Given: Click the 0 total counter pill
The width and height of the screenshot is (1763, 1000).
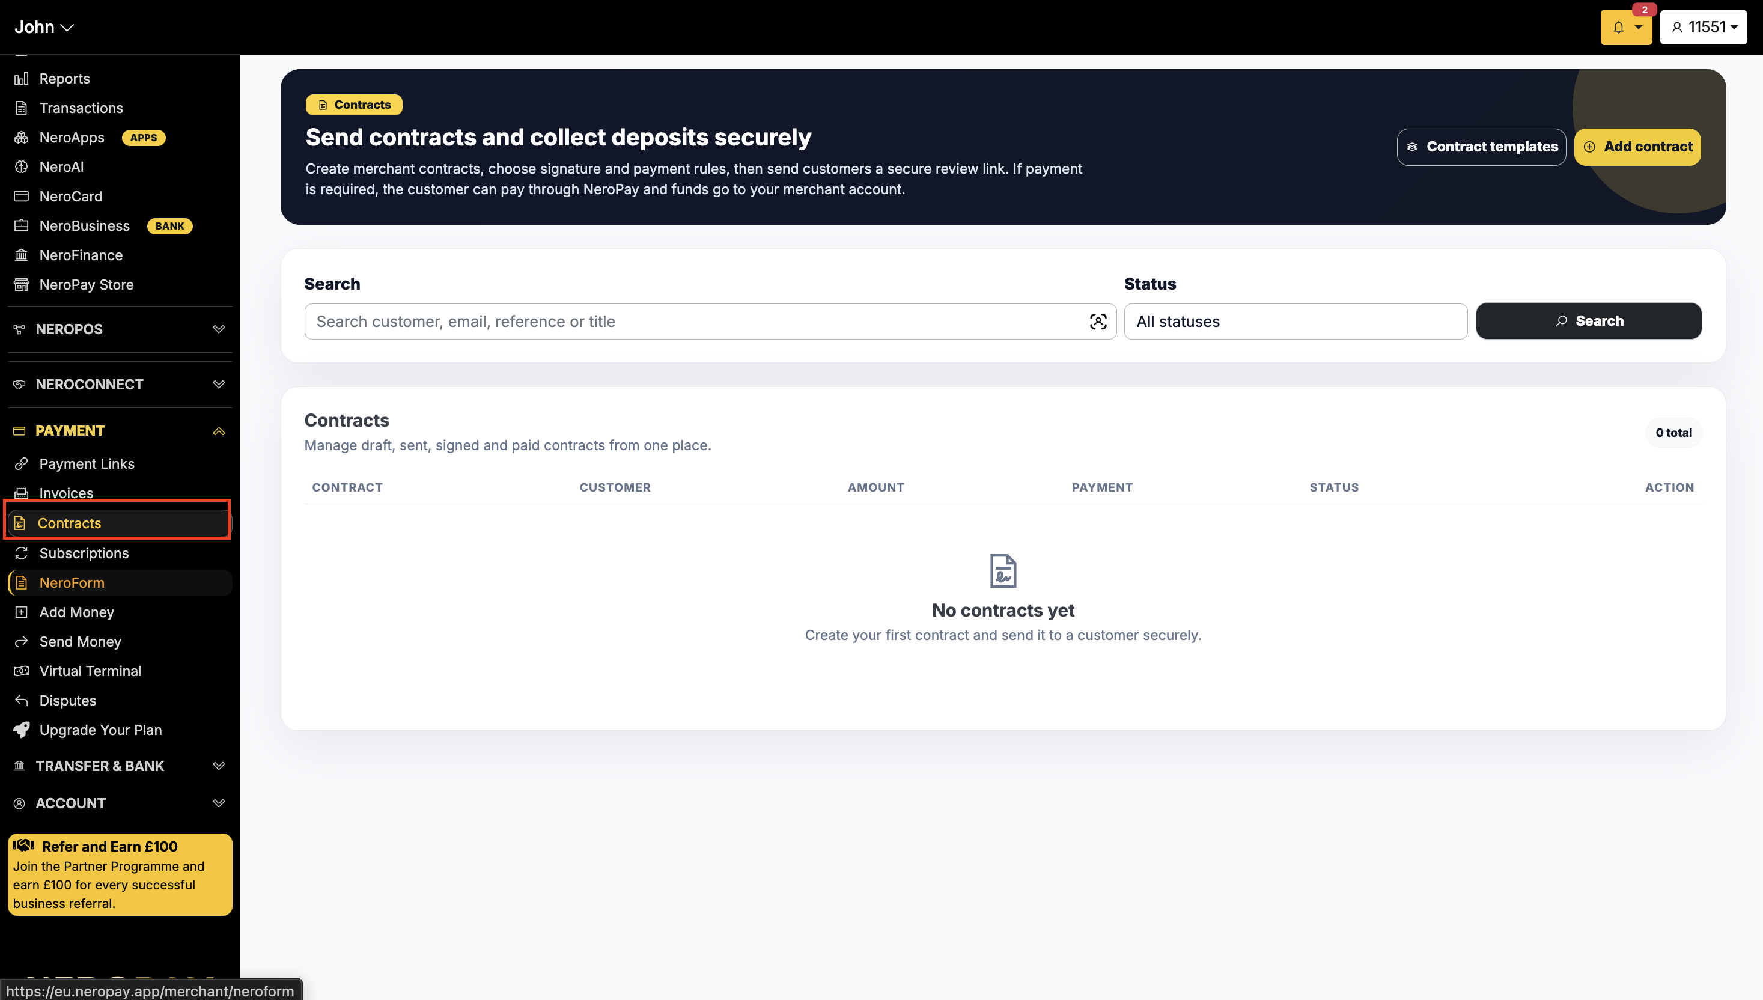Looking at the screenshot, I should pyautogui.click(x=1673, y=433).
